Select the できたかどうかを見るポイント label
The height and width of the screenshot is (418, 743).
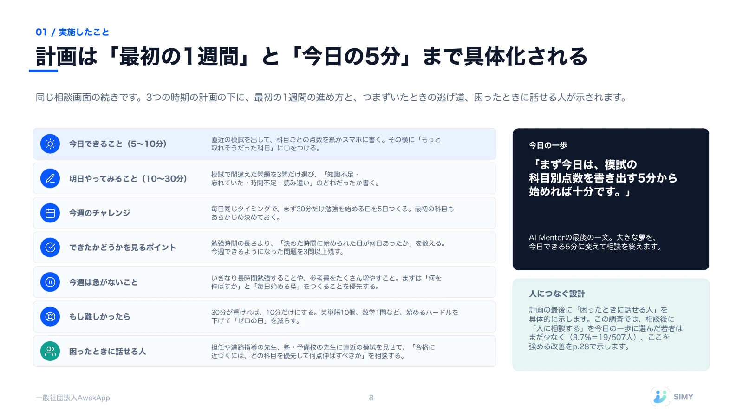click(x=123, y=248)
